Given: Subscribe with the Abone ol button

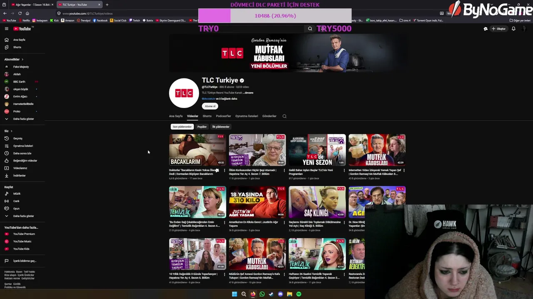Looking at the screenshot, I should 210,106.
